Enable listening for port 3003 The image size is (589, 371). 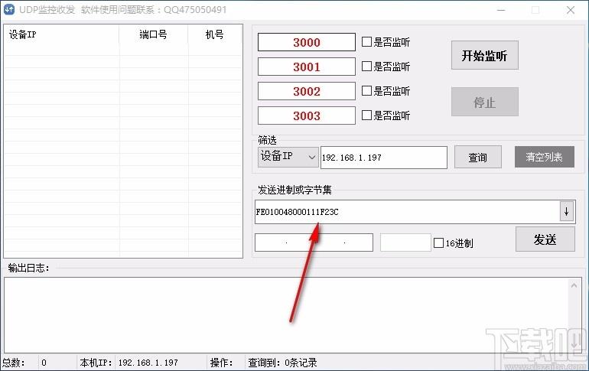(x=366, y=115)
